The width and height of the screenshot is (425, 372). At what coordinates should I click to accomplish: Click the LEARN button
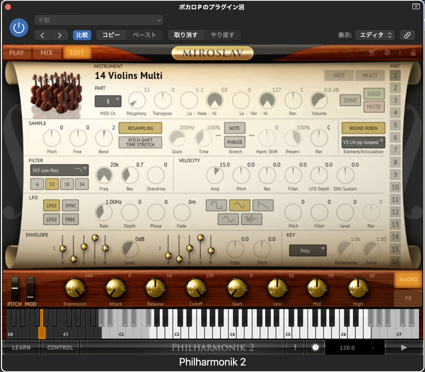[21, 347]
